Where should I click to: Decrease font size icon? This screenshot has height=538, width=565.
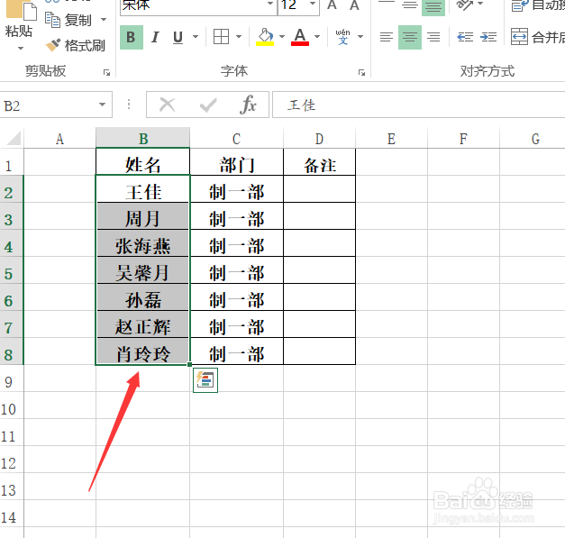(354, 5)
